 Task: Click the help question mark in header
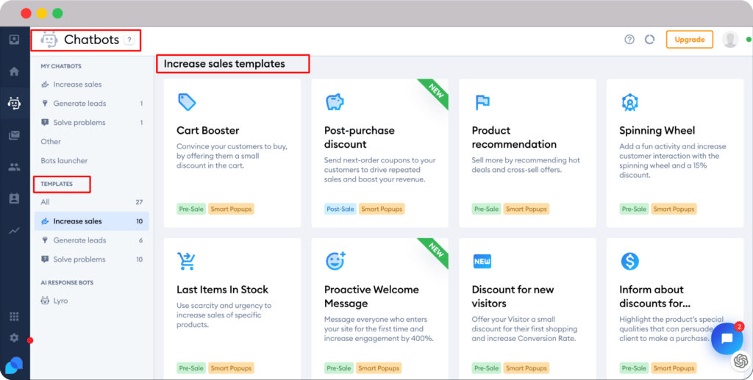point(629,40)
